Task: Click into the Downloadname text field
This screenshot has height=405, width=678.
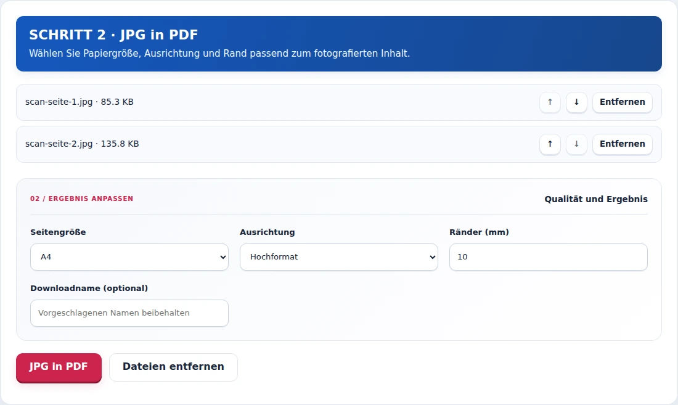Action: click(x=129, y=313)
